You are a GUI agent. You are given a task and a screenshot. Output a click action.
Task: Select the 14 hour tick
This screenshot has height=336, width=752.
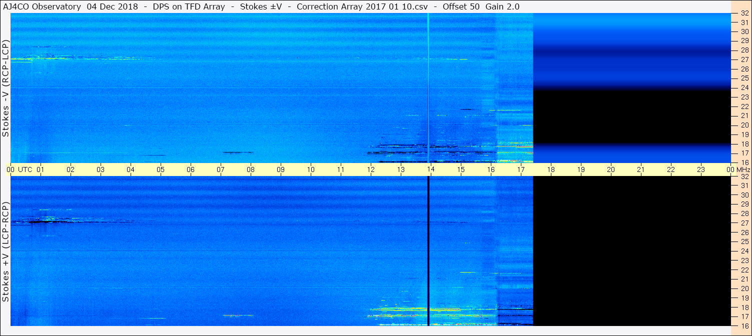(x=431, y=169)
